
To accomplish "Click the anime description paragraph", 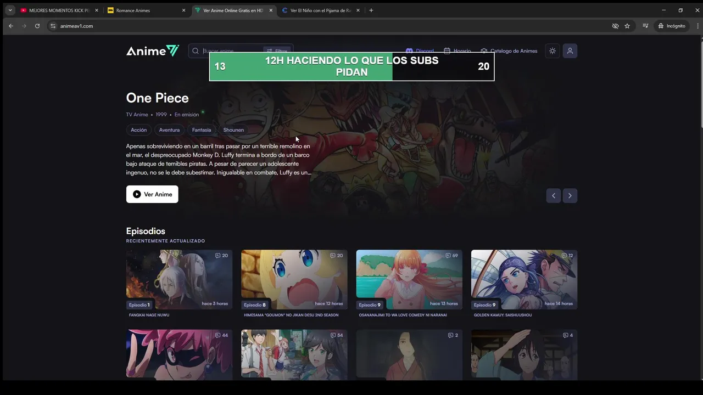I will 219,160.
